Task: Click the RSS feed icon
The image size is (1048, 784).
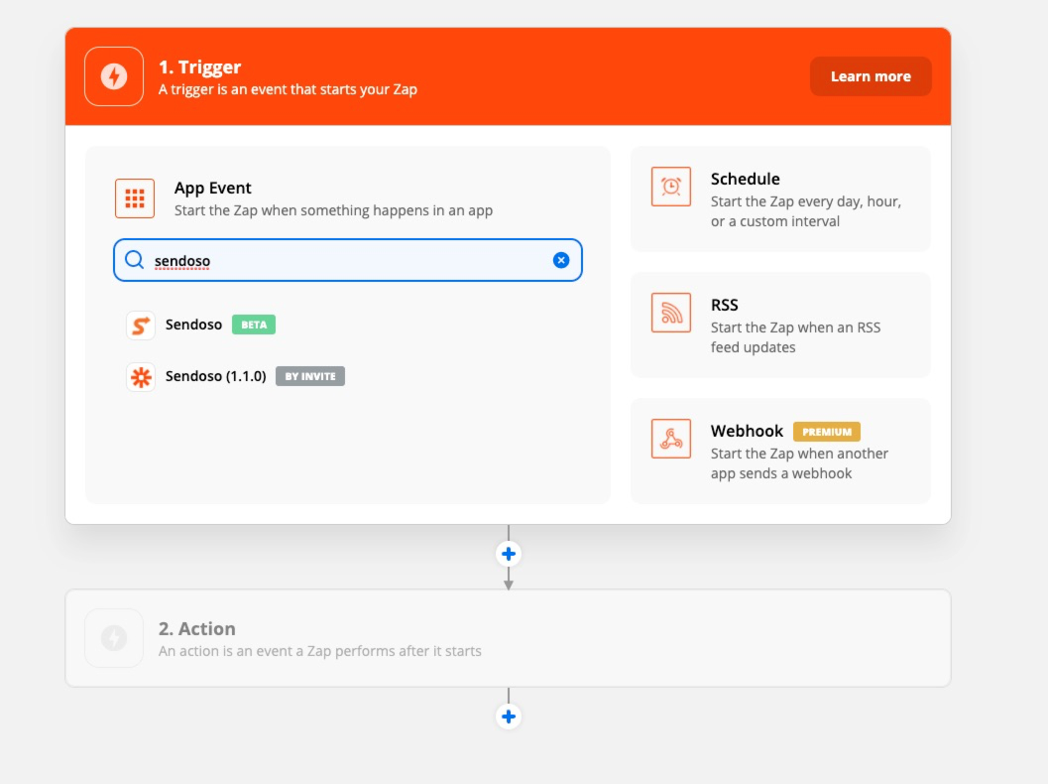Action: point(670,313)
